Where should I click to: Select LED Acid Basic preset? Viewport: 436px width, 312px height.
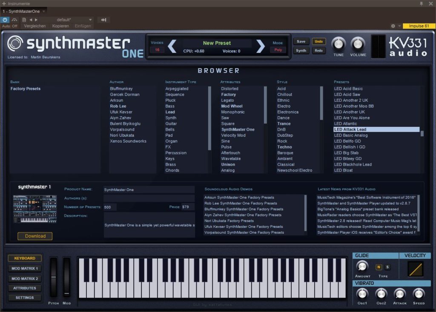(348, 89)
